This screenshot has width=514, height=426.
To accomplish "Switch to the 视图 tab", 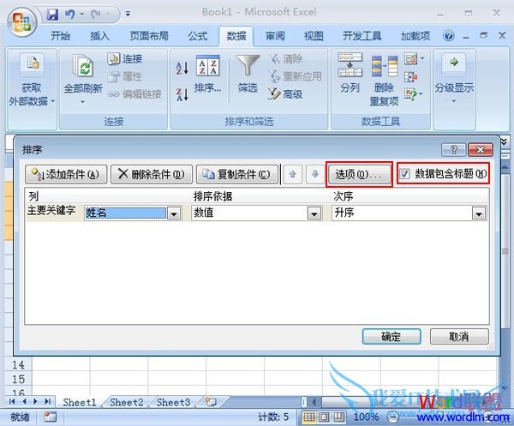I will tap(314, 36).
